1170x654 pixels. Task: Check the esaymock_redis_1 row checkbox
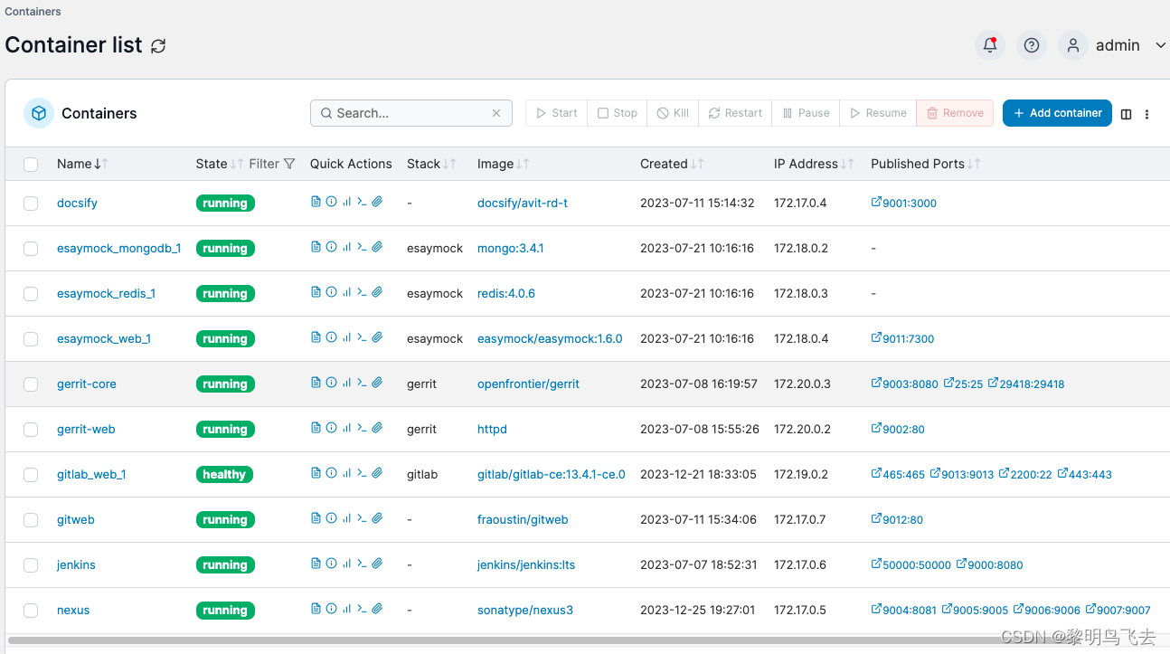31,294
